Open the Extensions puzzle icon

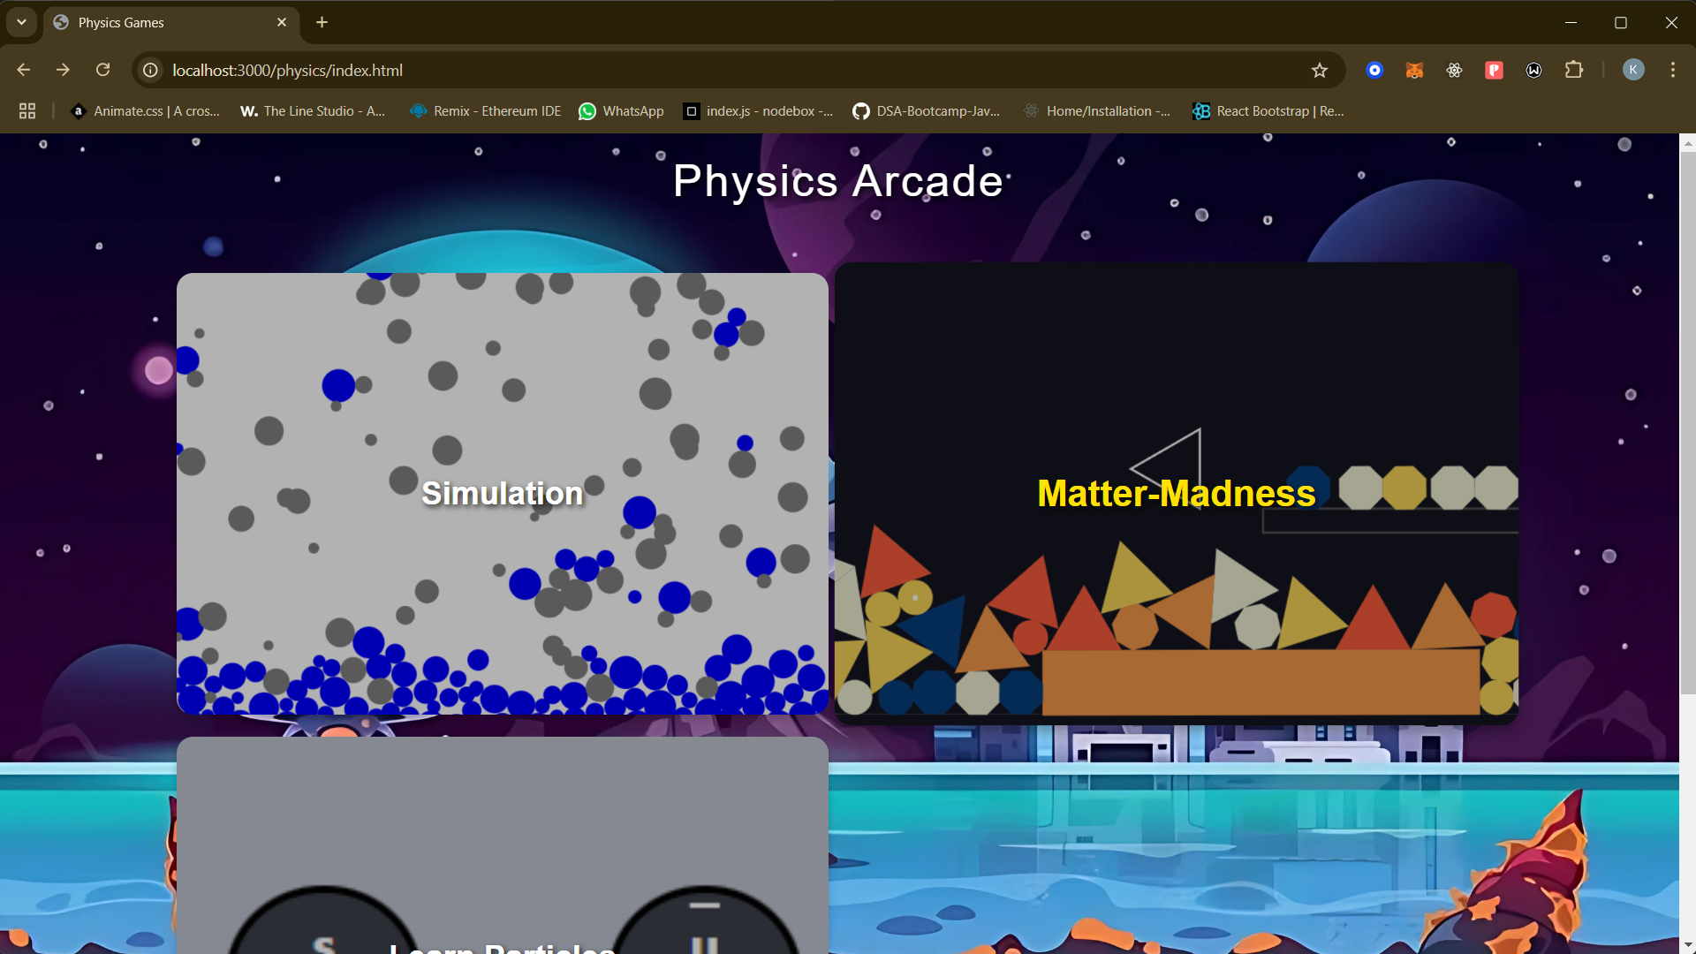[x=1573, y=70]
